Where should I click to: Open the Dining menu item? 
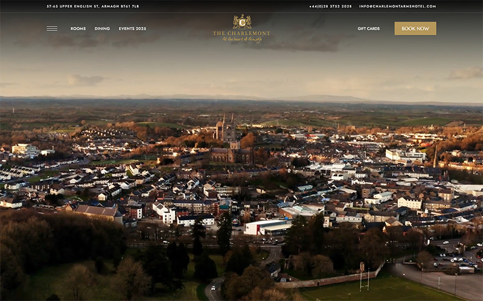point(102,28)
